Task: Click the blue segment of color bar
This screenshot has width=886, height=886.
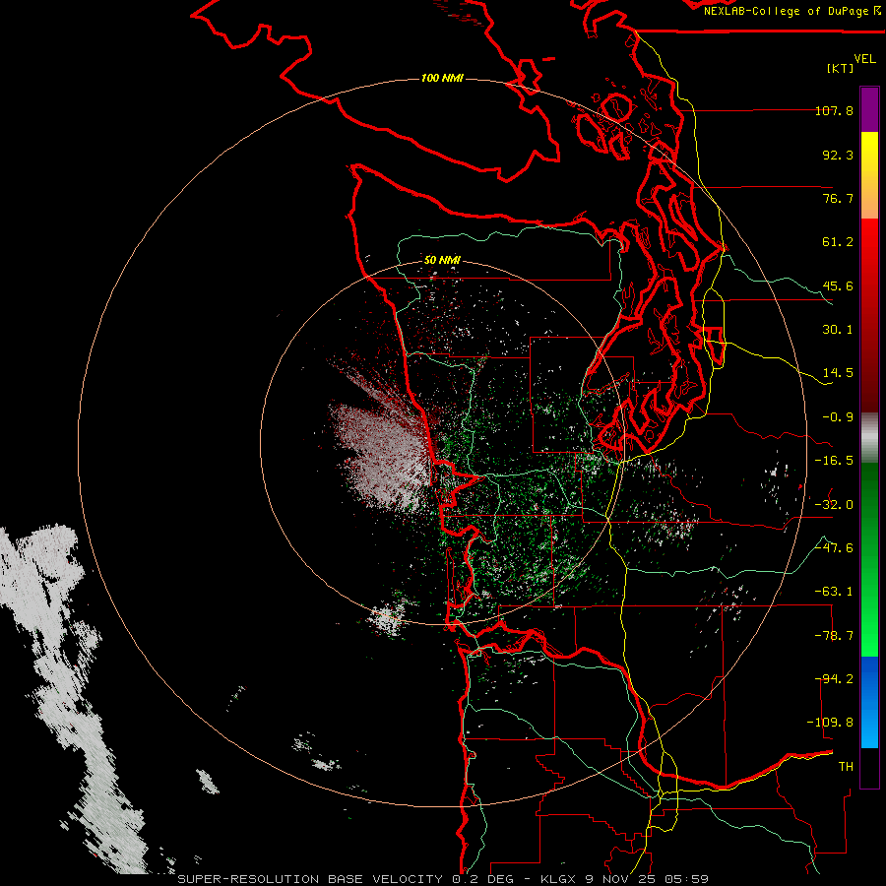Action: click(869, 702)
